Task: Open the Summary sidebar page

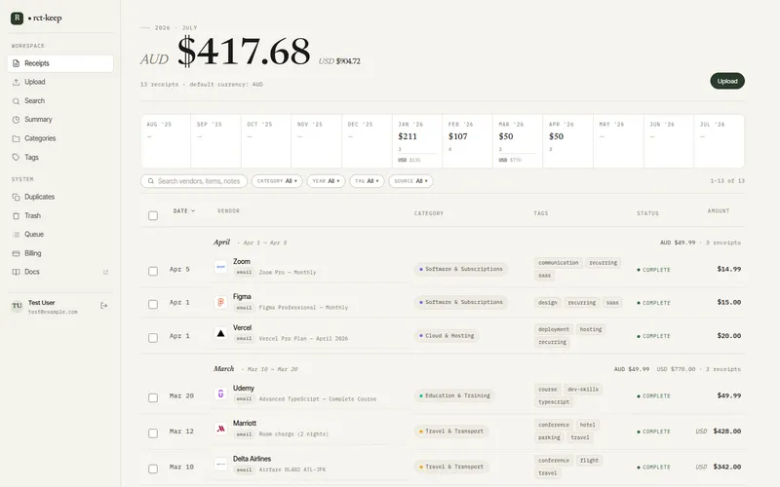Action: point(60,120)
